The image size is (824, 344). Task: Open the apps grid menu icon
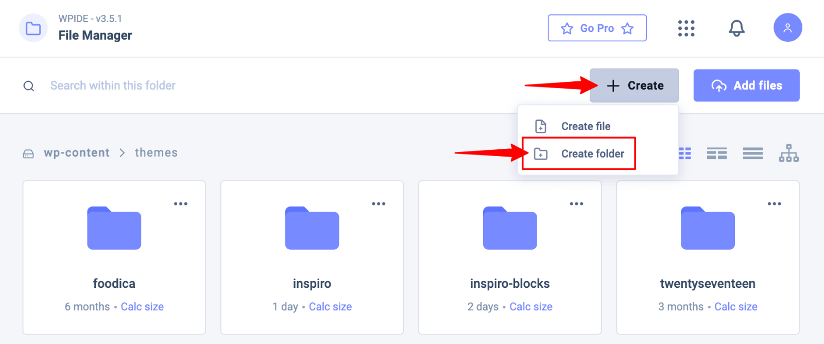(686, 28)
